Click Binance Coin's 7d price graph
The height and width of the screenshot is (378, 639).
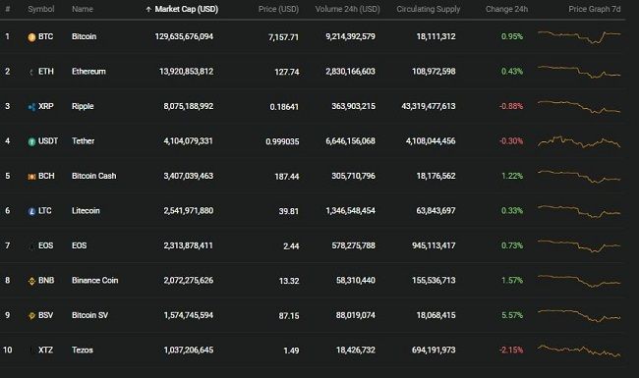click(579, 281)
